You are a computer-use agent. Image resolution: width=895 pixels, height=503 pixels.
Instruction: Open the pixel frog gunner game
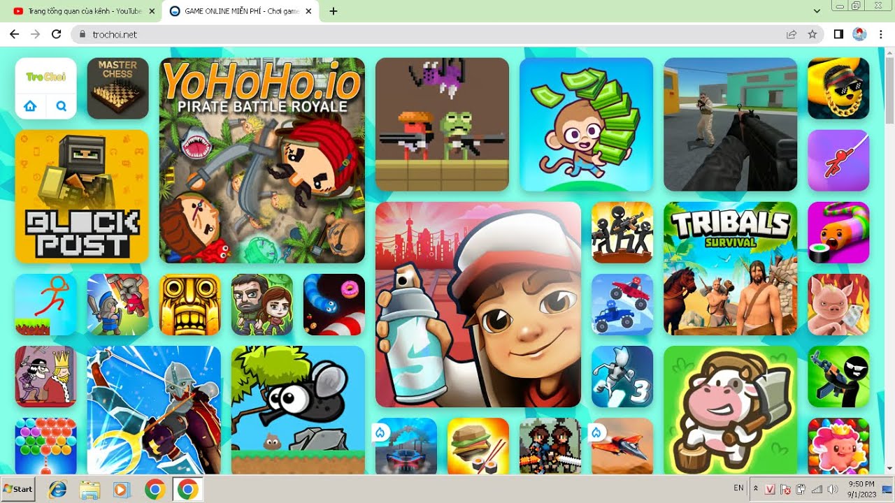(442, 124)
